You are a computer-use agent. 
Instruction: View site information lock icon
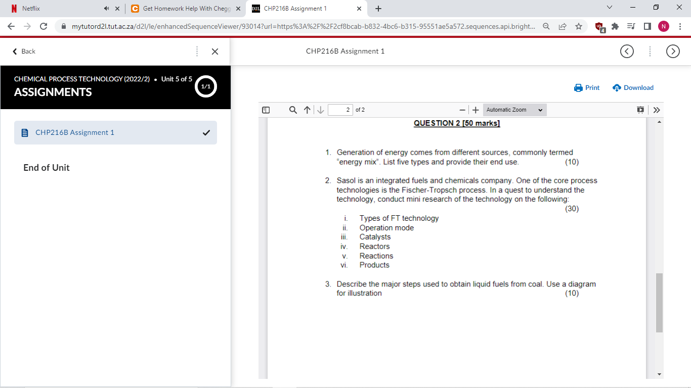pyautogui.click(x=64, y=26)
